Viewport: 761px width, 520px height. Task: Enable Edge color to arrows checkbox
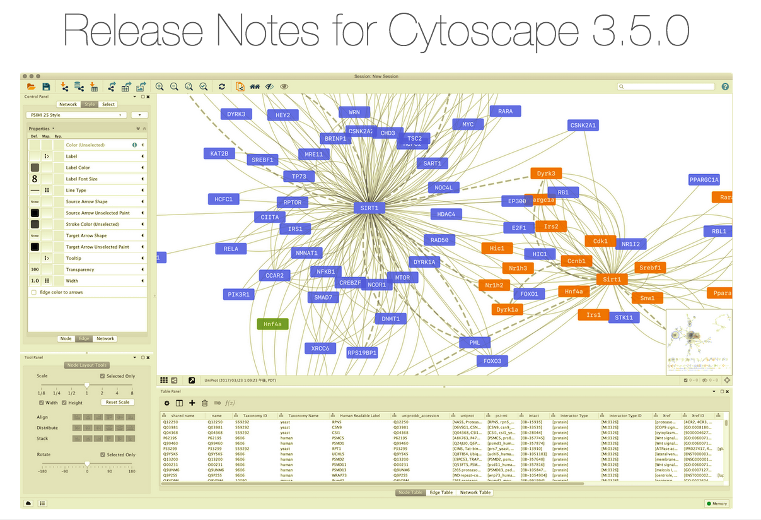[x=34, y=292]
